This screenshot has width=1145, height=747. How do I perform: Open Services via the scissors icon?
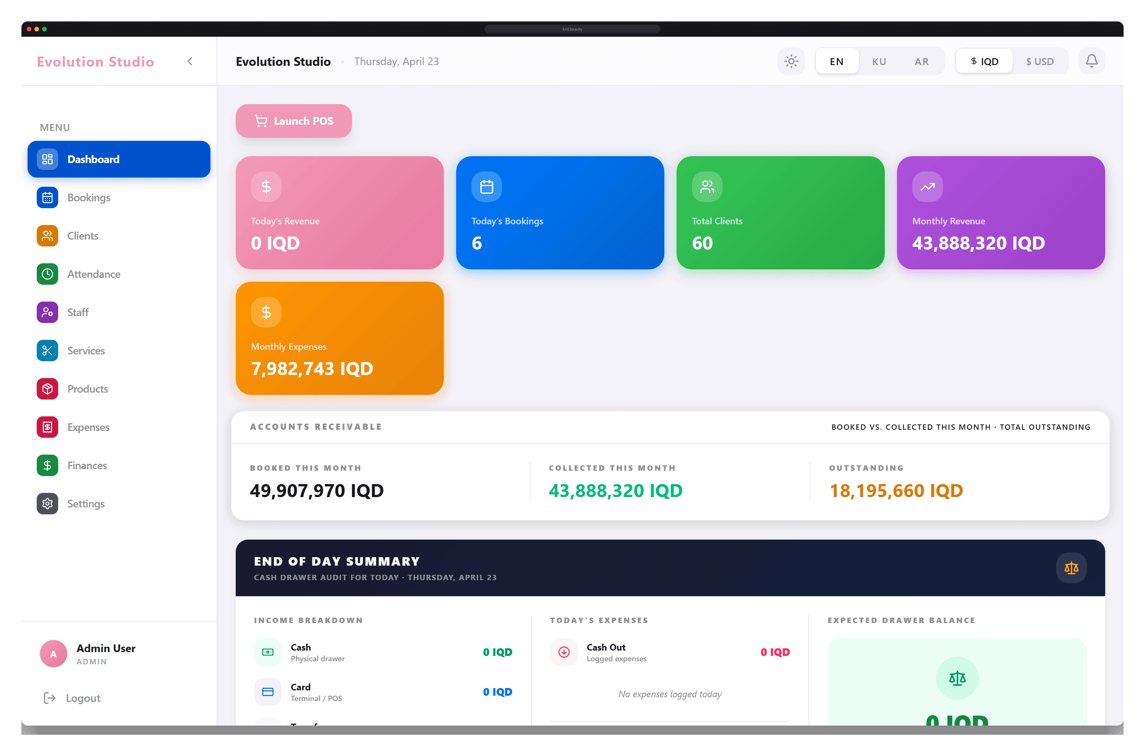pos(47,350)
